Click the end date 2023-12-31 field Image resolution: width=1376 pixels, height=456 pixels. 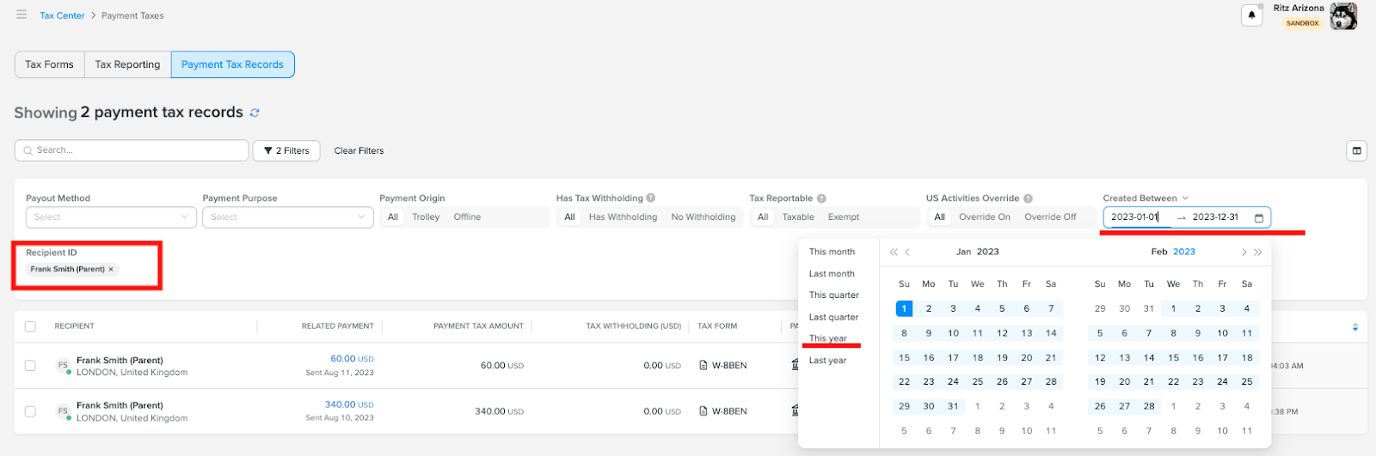click(x=1215, y=217)
